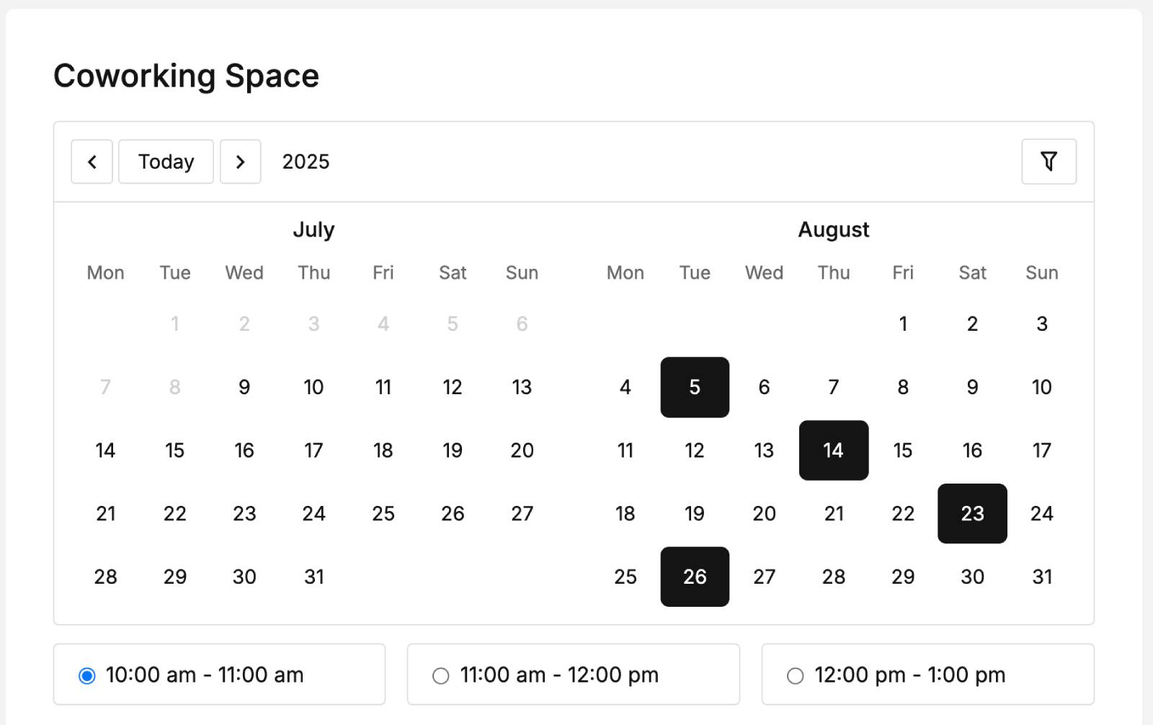Click highlighted August 23
The height and width of the screenshot is (725, 1153).
coord(972,513)
